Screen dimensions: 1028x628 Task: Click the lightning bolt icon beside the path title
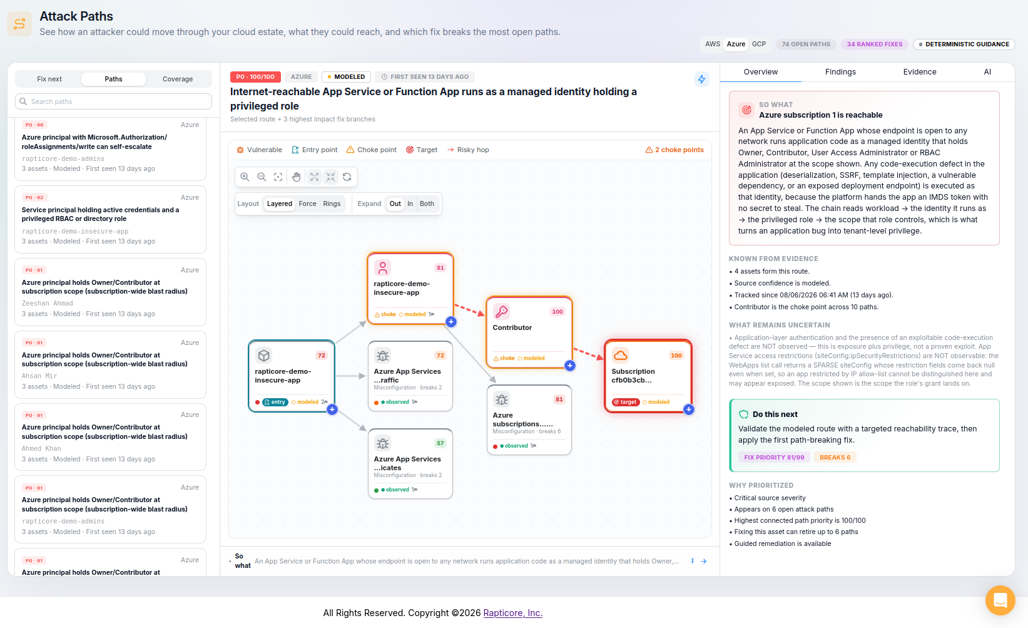point(701,80)
